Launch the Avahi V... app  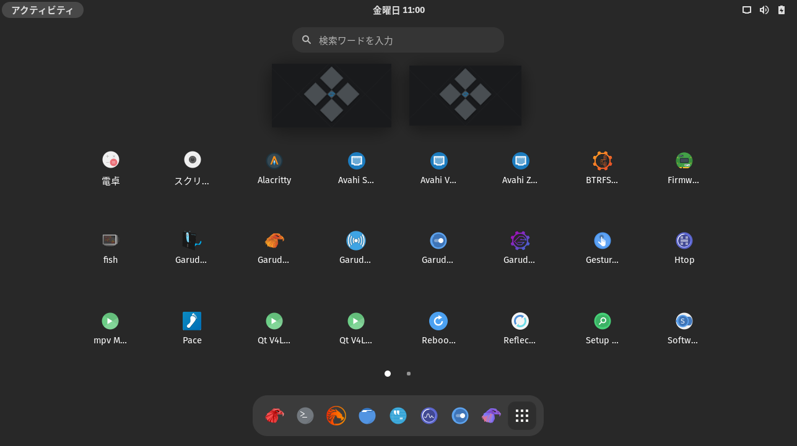pyautogui.click(x=438, y=168)
